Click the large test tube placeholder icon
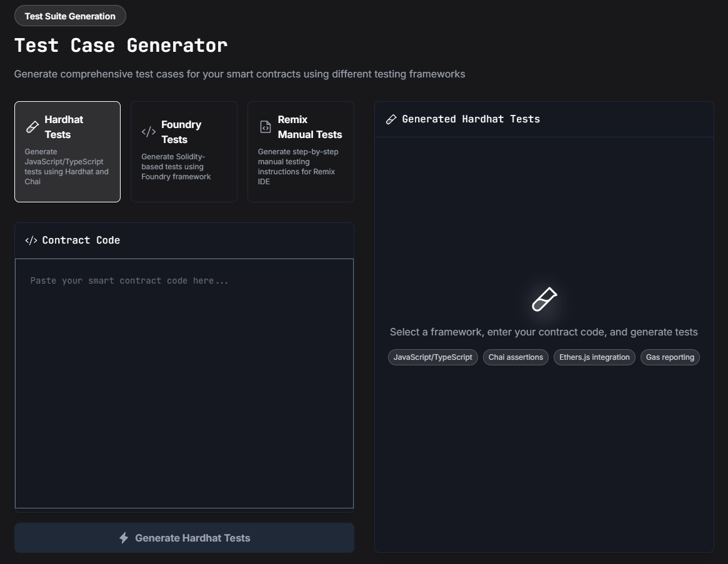 point(544,299)
